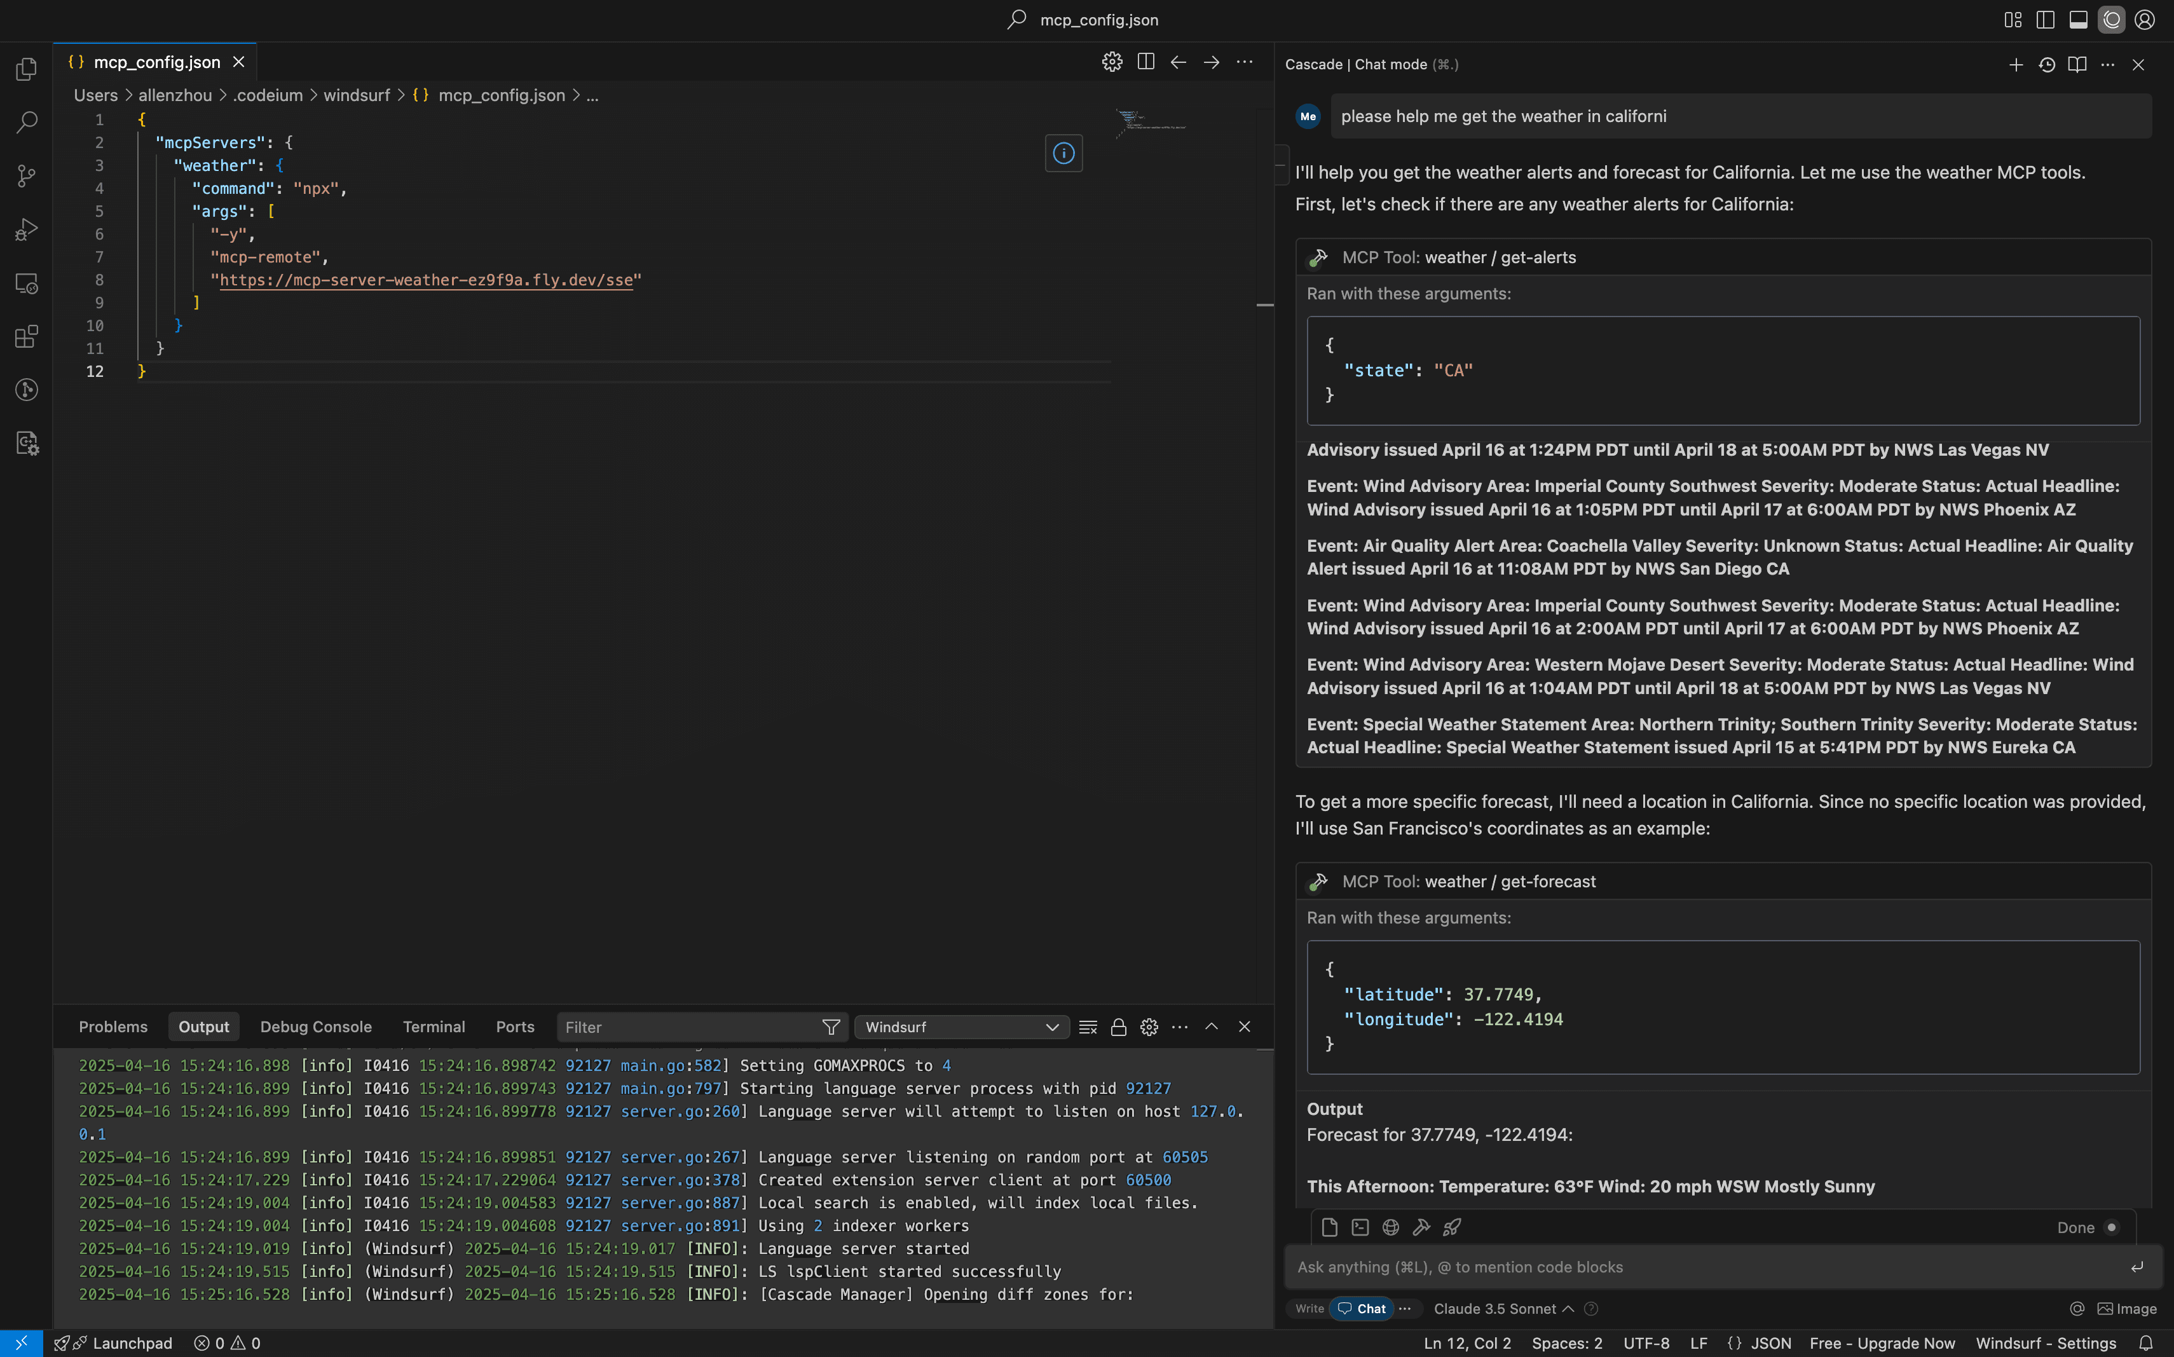The height and width of the screenshot is (1357, 2174).
Task: Open the mcp-server-weather fly.dev link
Action: pos(427,280)
